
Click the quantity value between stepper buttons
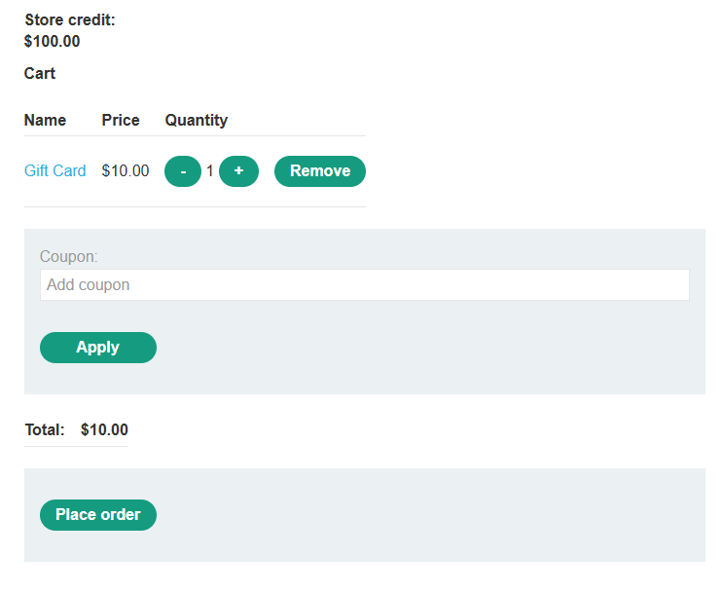(x=210, y=171)
